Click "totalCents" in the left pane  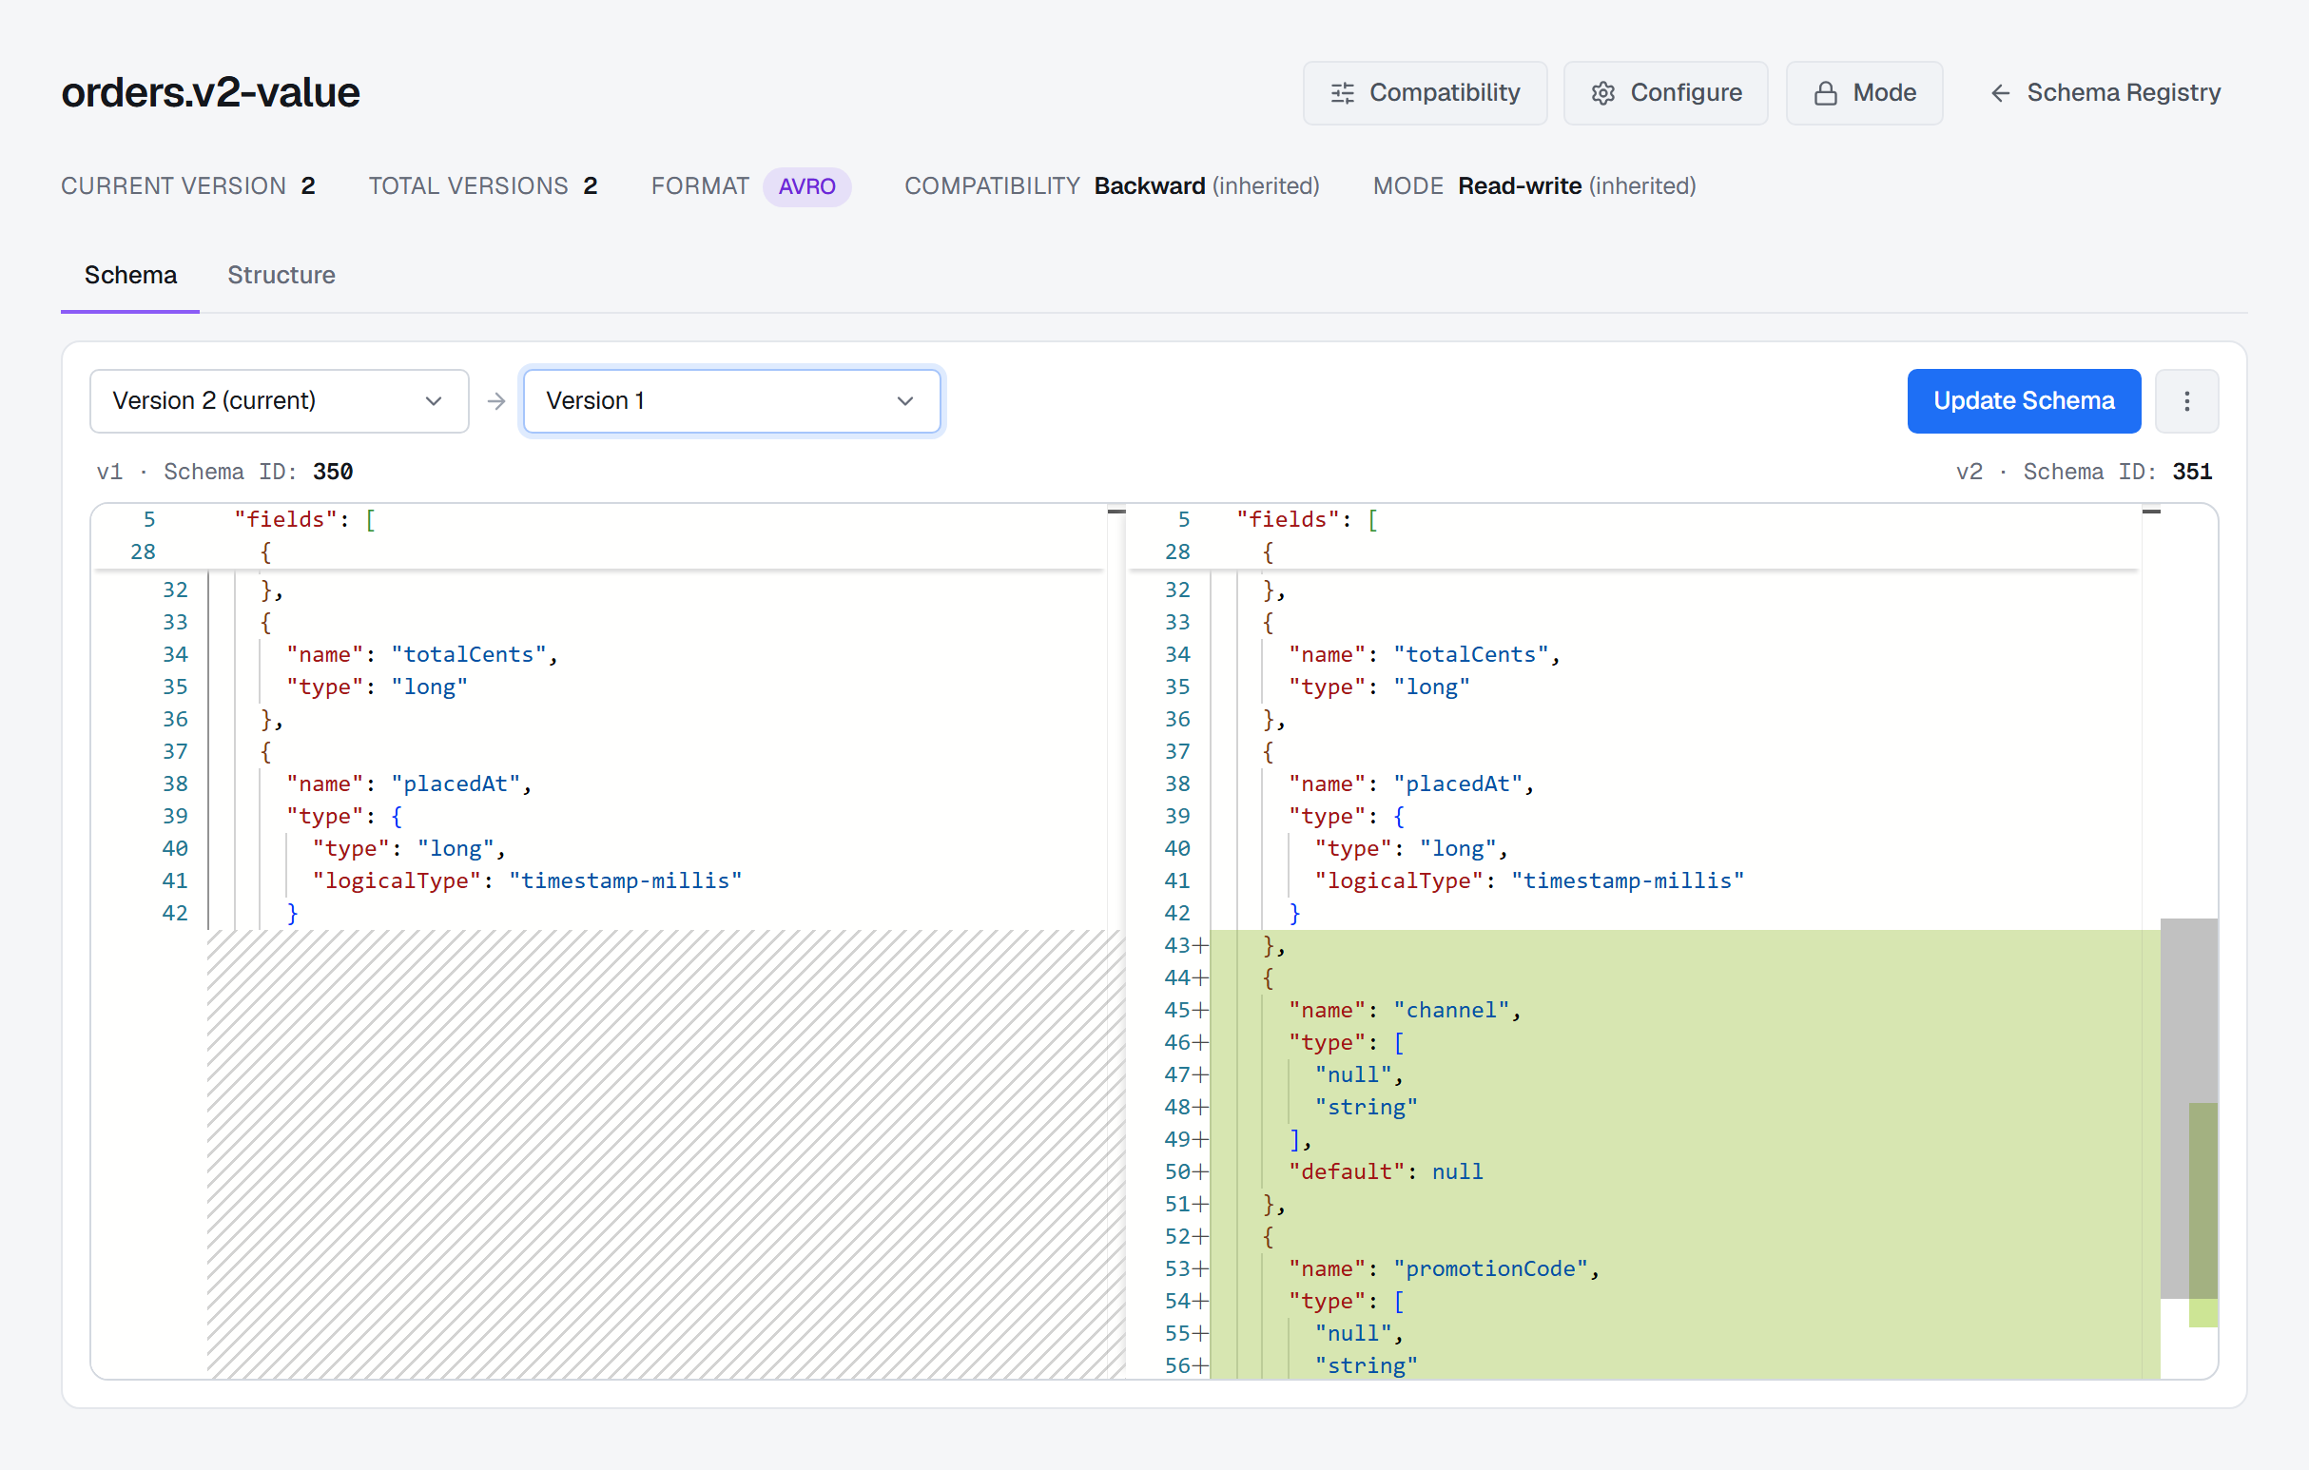(468, 654)
